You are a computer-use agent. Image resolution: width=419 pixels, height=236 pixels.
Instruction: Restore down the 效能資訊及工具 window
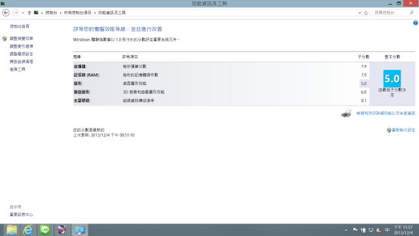[399, 3]
